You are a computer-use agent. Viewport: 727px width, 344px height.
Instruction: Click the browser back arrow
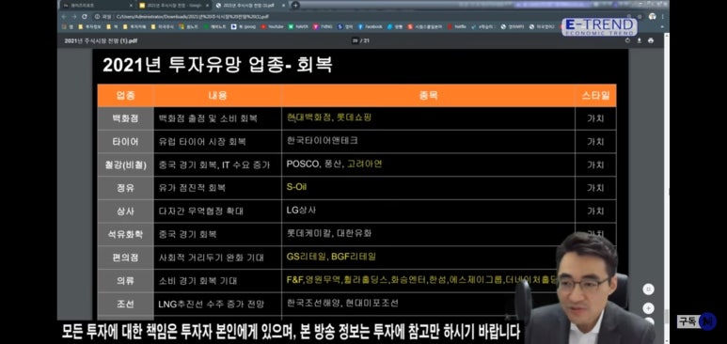pyautogui.click(x=64, y=16)
